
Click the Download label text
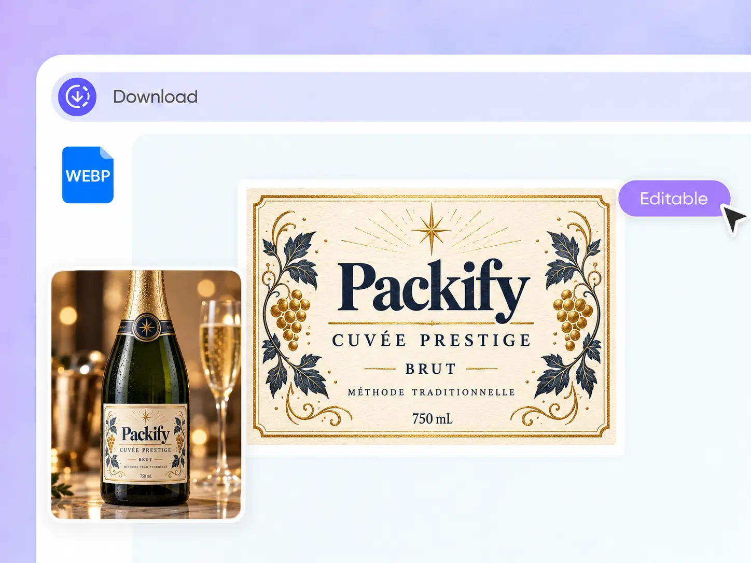click(x=155, y=97)
